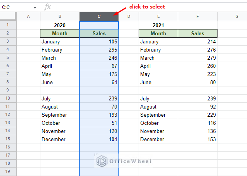247x176 pixels.
Task: Click the January cell in the 2020 table
Action: pyautogui.click(x=60, y=41)
